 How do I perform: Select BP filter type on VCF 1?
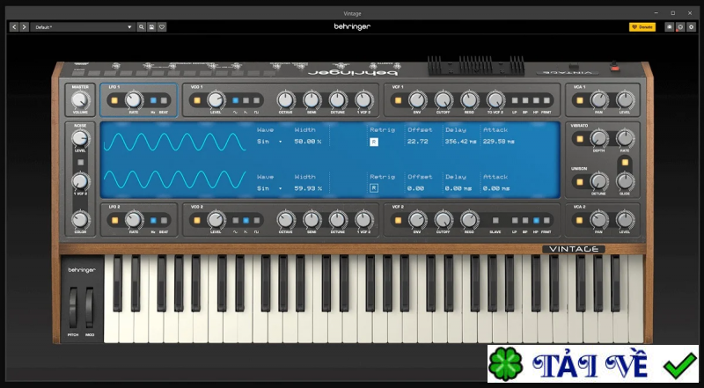tap(525, 100)
